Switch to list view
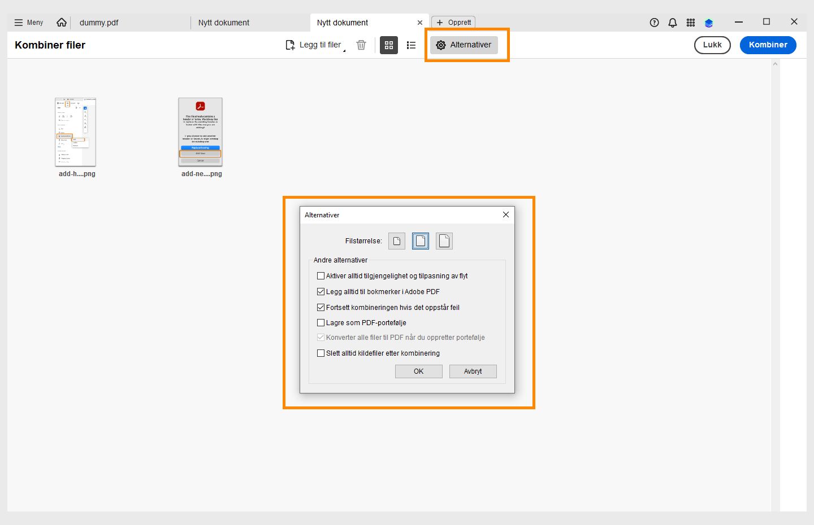 pos(412,45)
